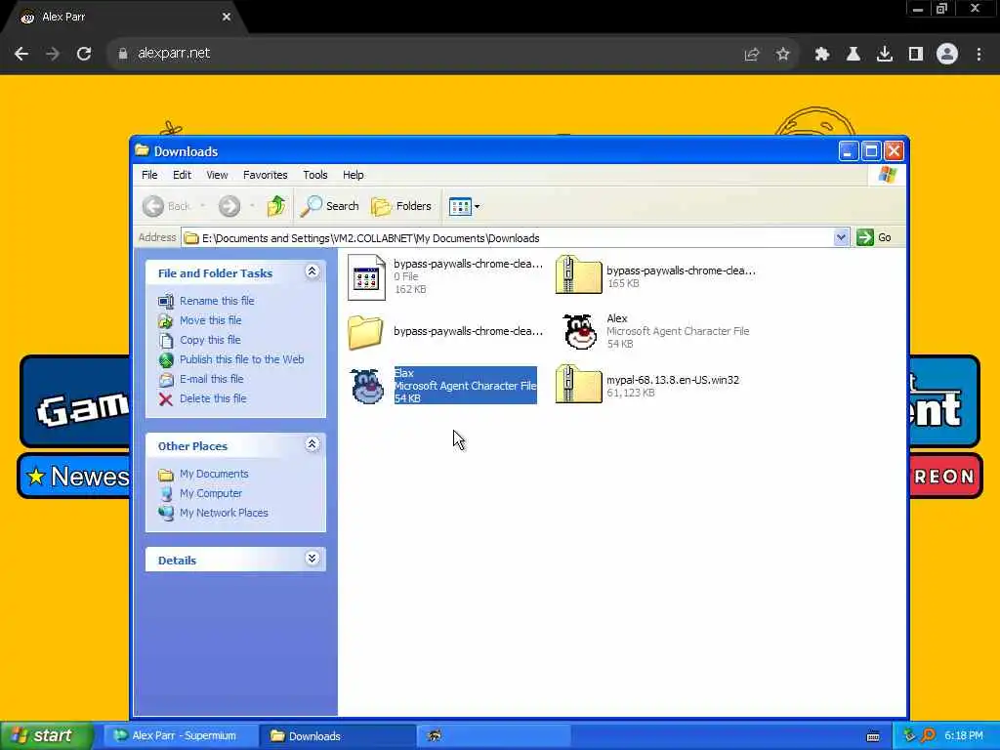Bookmark this page with star icon

point(782,55)
